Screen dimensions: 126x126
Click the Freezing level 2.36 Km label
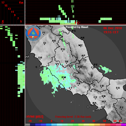point(73,117)
